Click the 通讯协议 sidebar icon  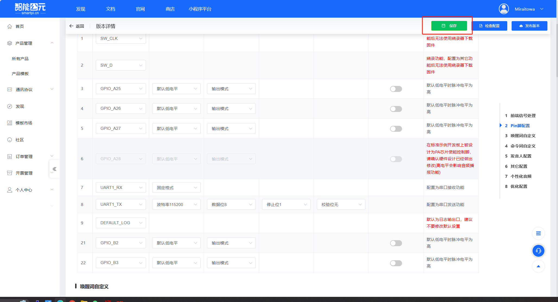10,89
